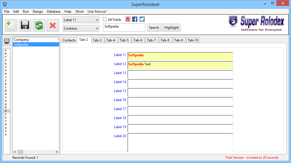Open the Run menu
The width and height of the screenshot is (291, 163).
pyautogui.click(x=26, y=12)
